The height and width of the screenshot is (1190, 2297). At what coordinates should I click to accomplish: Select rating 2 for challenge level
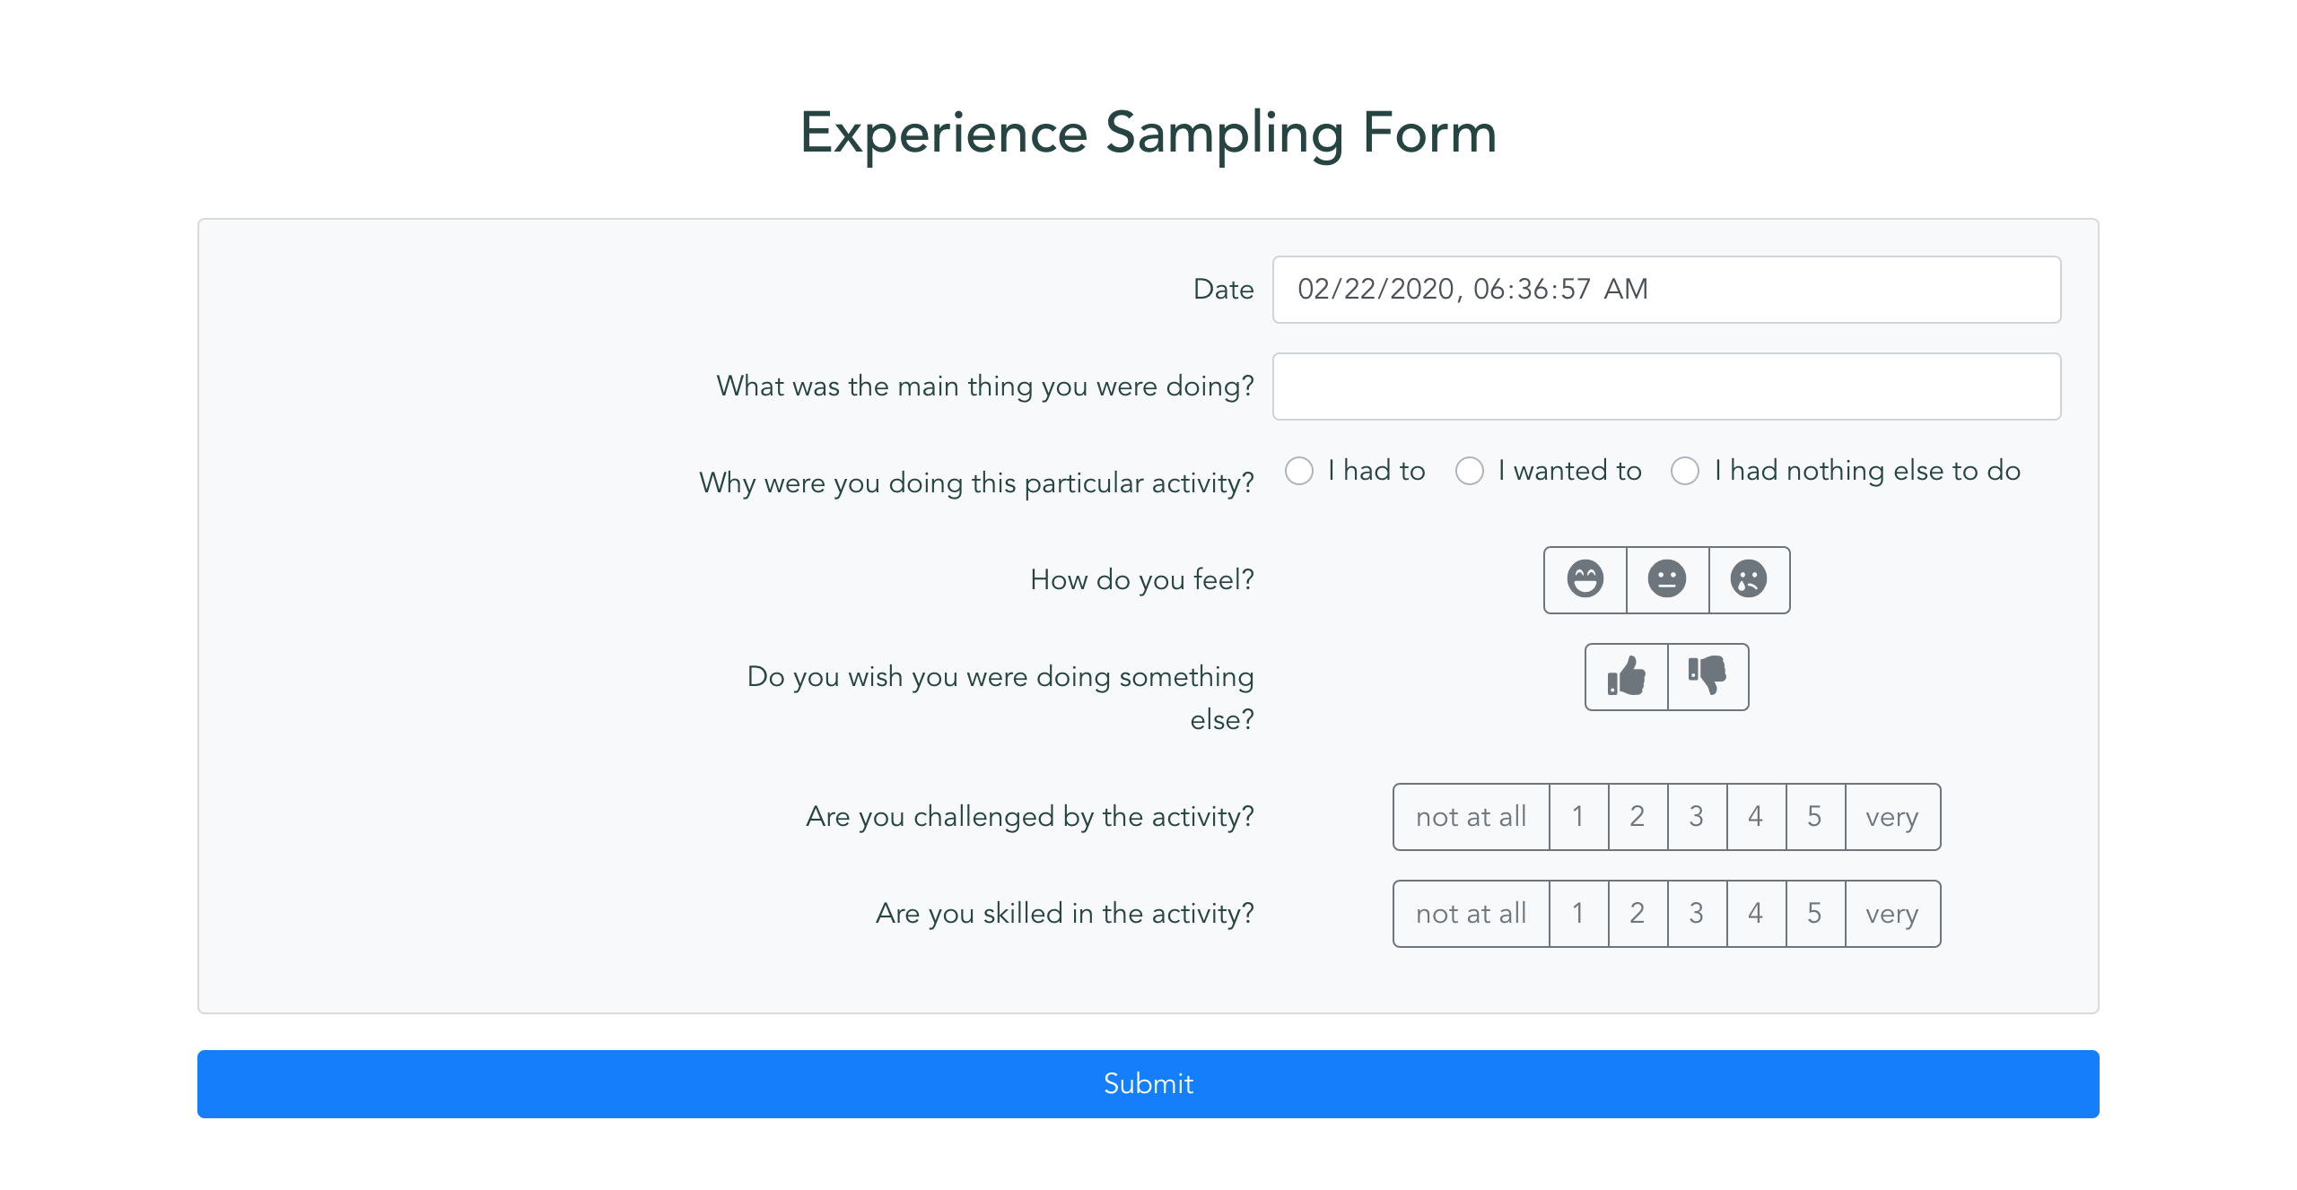[x=1638, y=818]
